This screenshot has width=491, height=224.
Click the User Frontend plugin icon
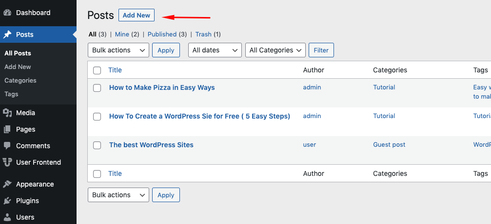click(x=7, y=162)
